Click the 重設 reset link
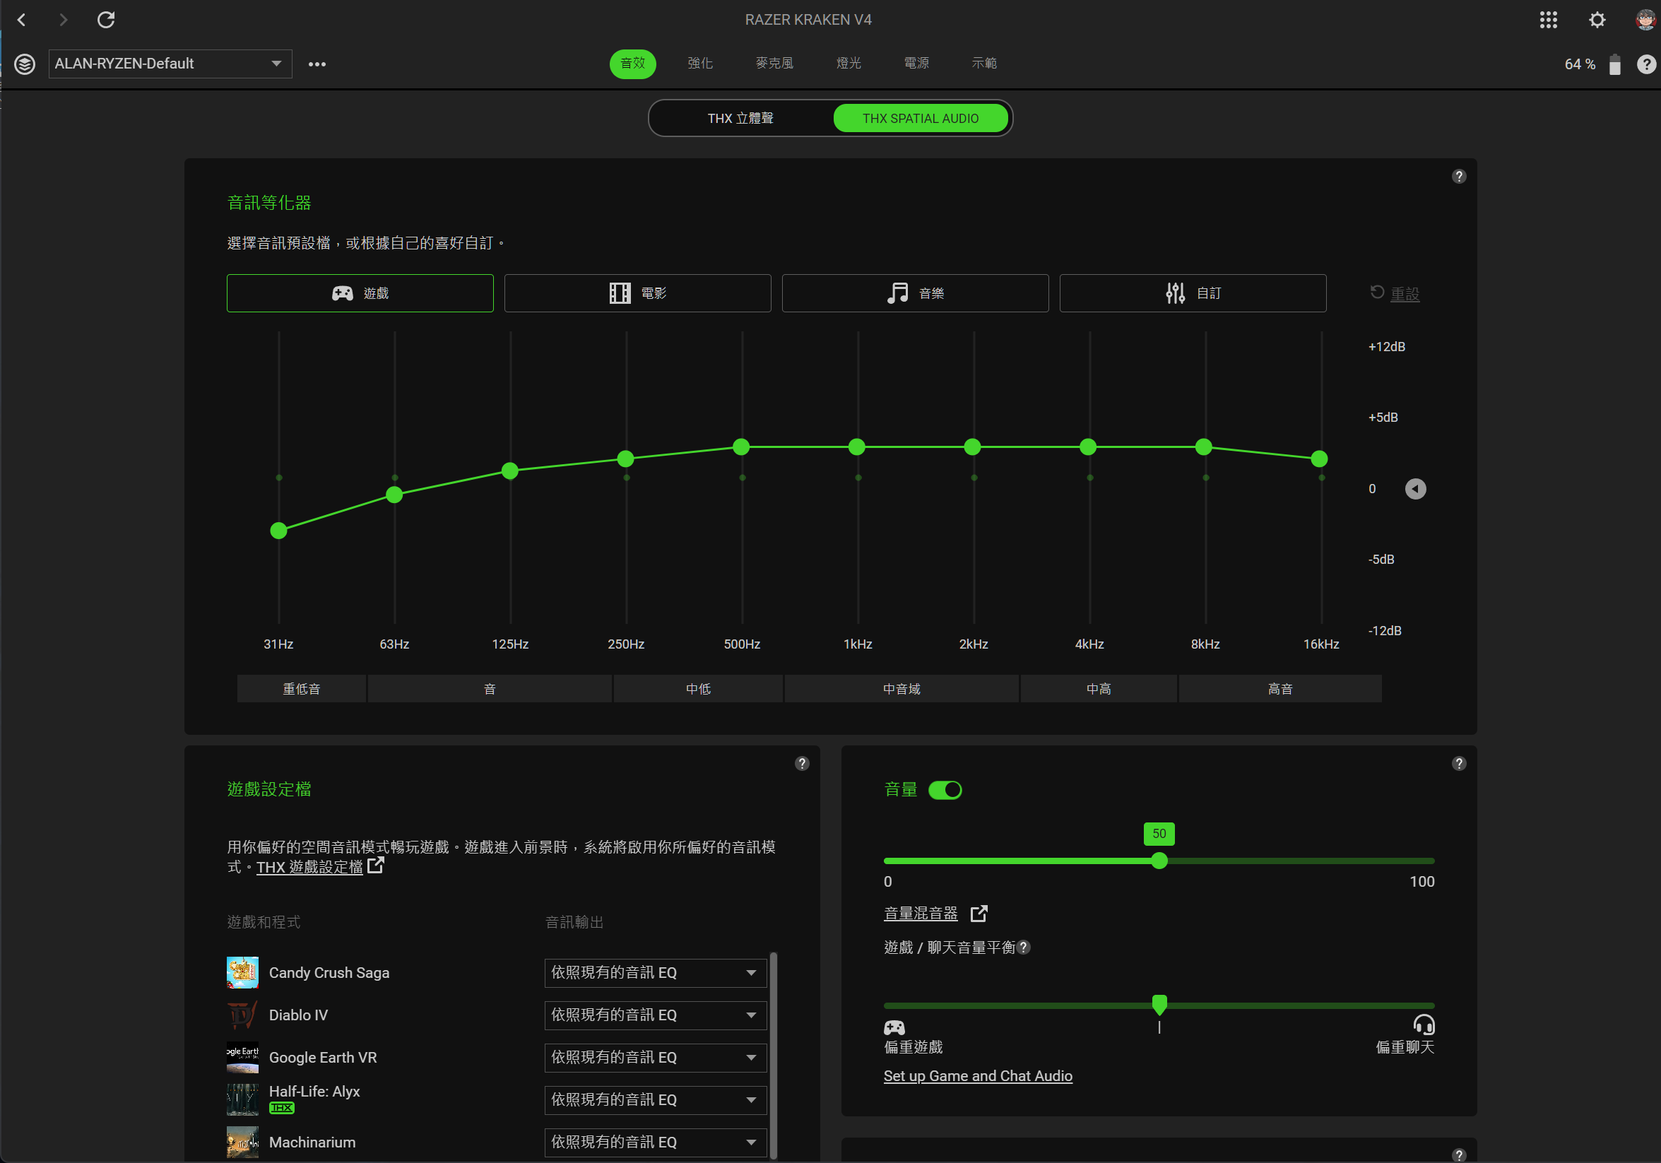 pos(1404,294)
